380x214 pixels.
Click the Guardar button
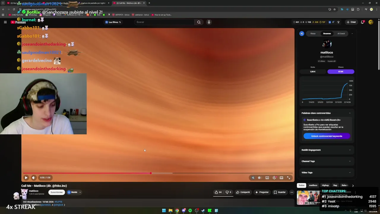coord(280,192)
